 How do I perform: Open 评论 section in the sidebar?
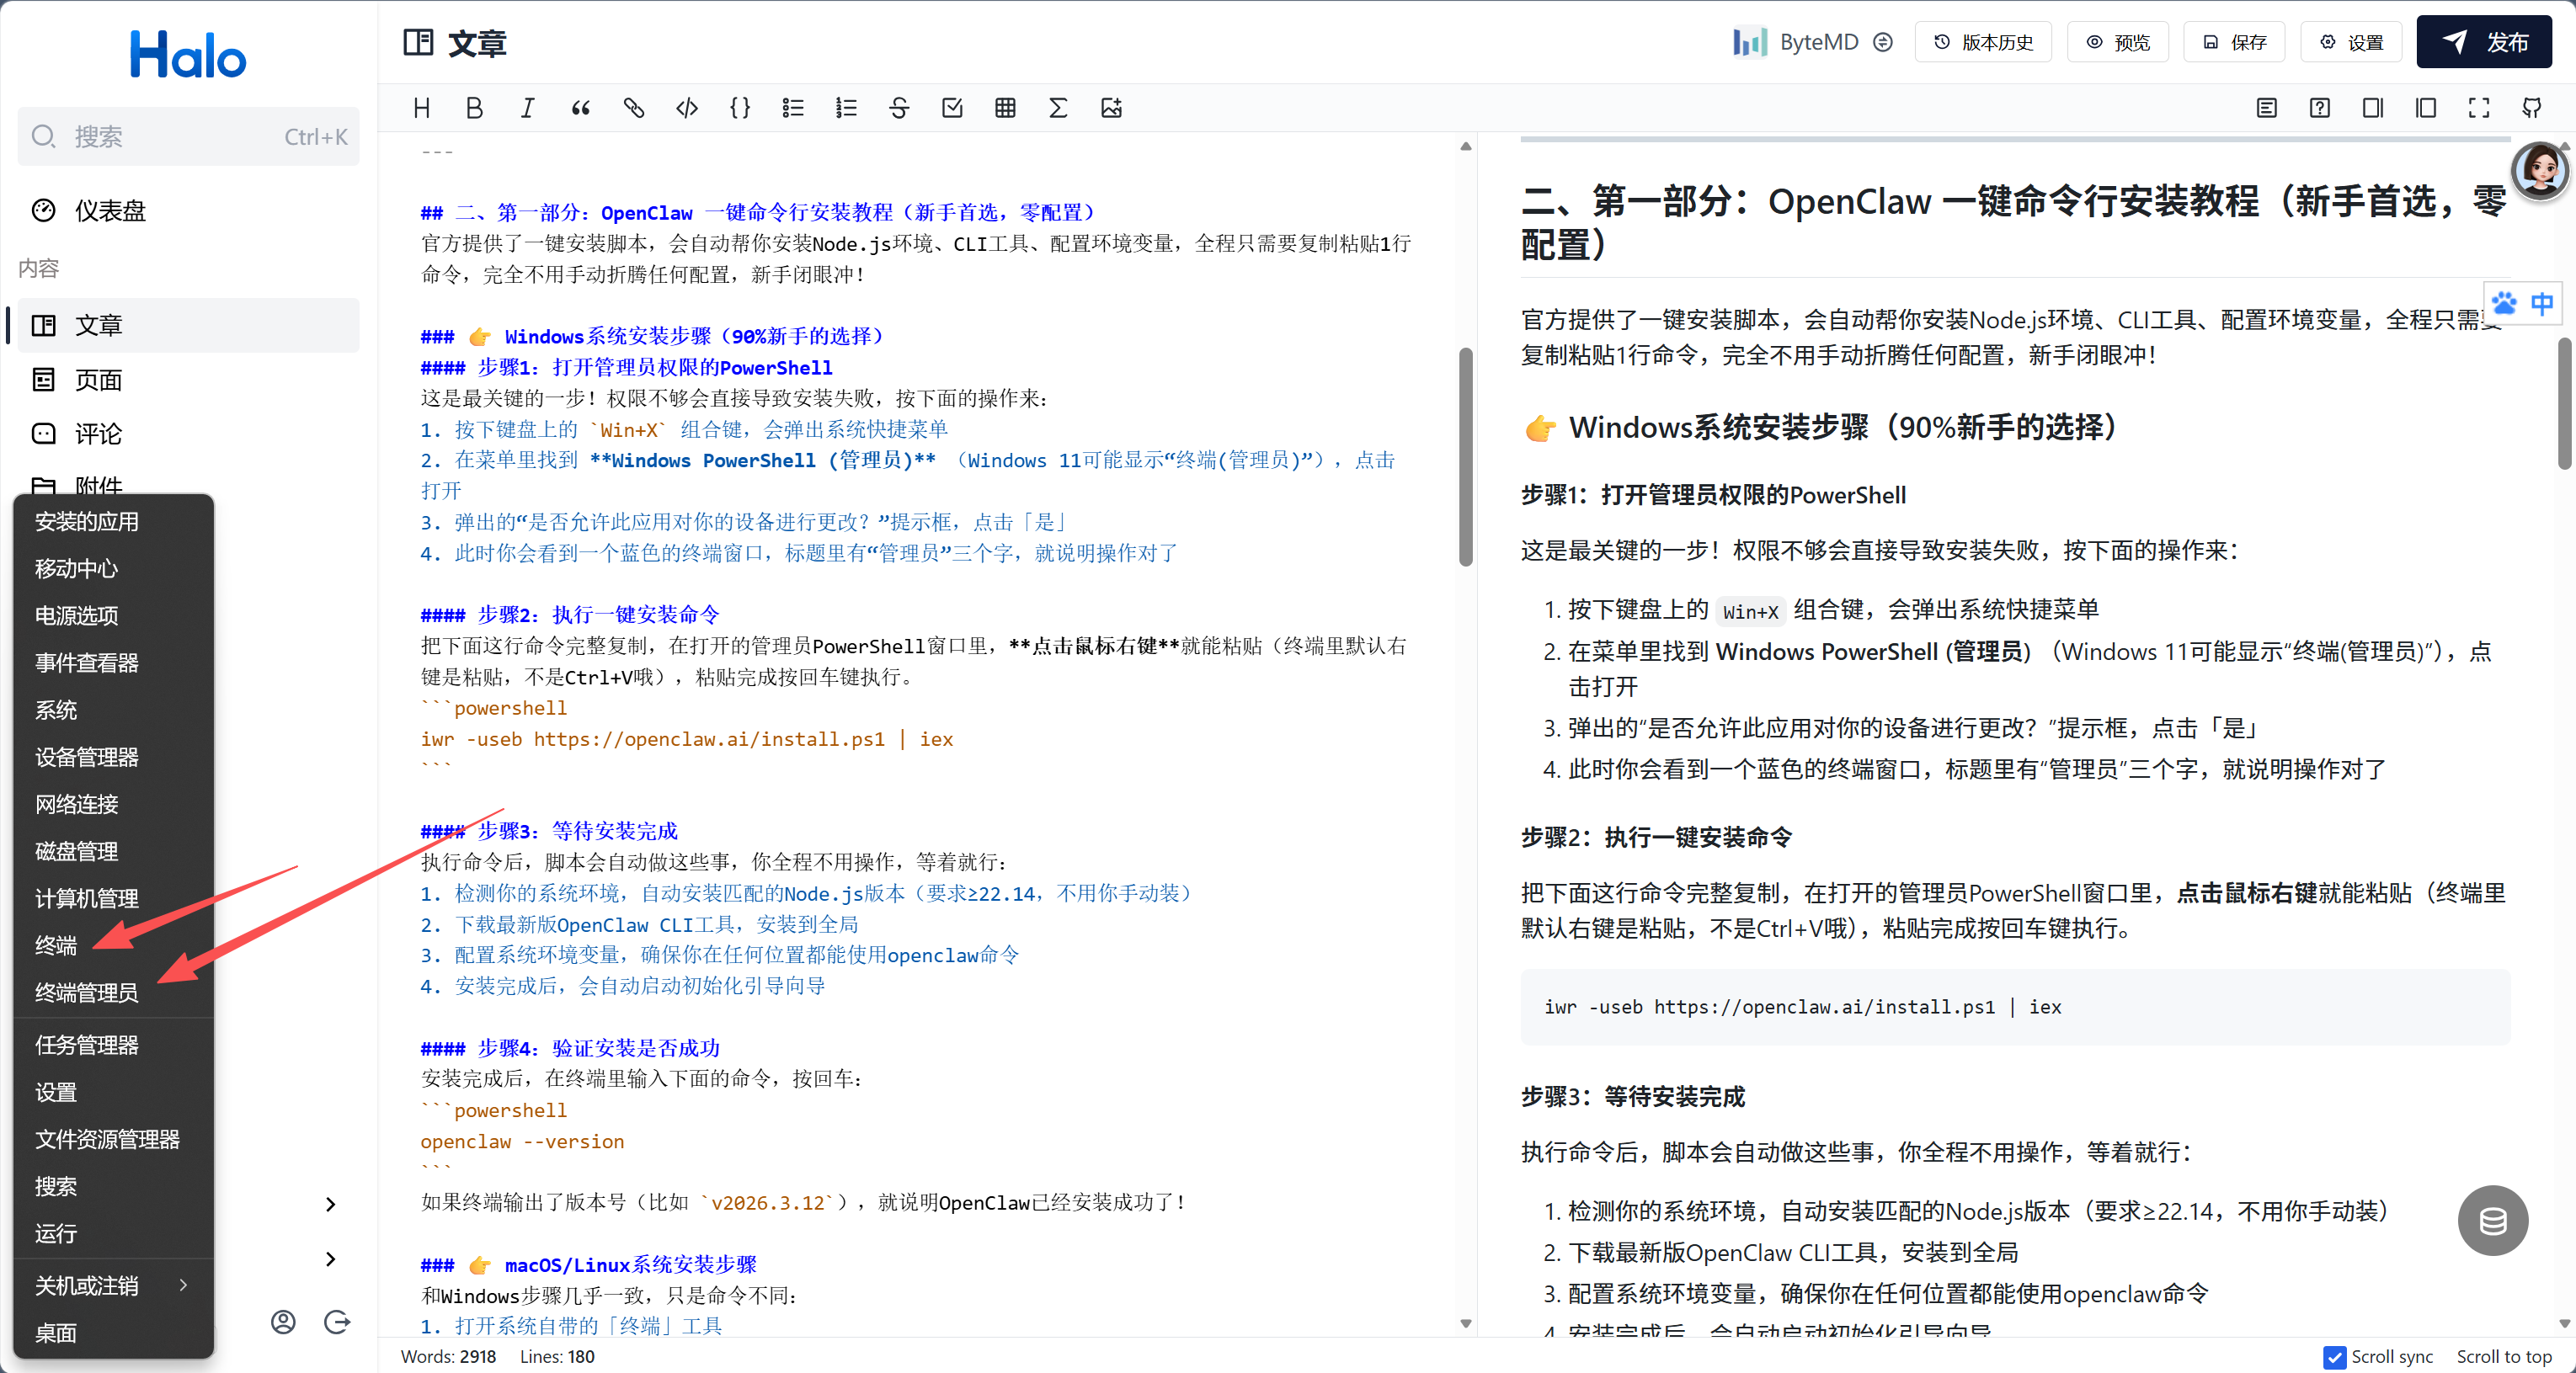(188, 434)
